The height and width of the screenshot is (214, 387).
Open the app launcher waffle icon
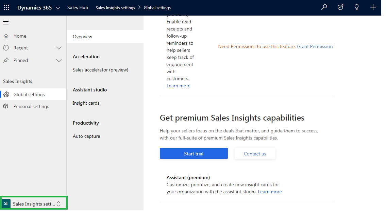[6, 7]
